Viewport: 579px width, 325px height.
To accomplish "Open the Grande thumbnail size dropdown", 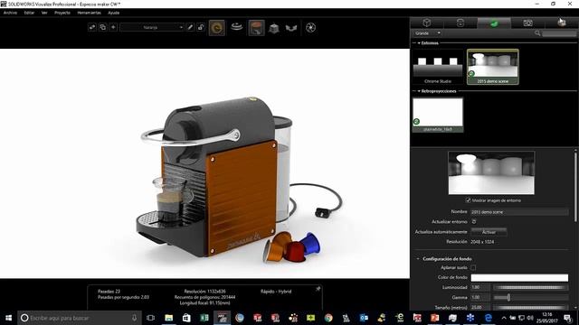I will tap(427, 33).
